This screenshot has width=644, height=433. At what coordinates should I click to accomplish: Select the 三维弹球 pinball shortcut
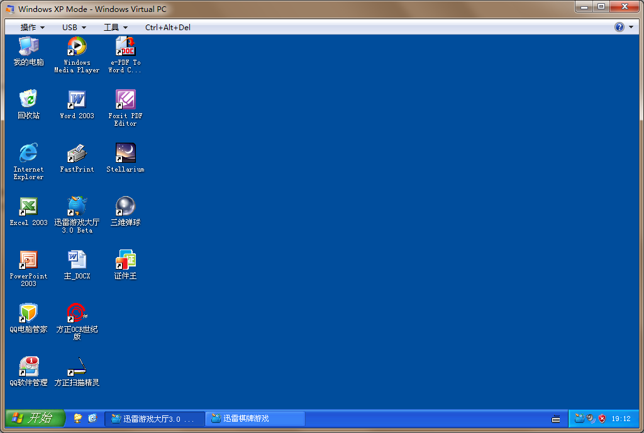click(125, 211)
